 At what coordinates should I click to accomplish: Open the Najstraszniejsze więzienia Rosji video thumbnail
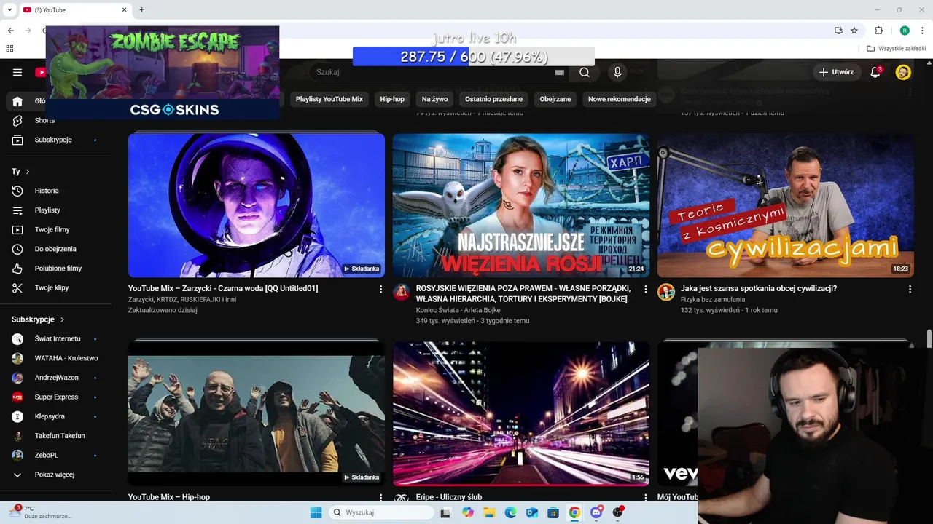coord(521,205)
